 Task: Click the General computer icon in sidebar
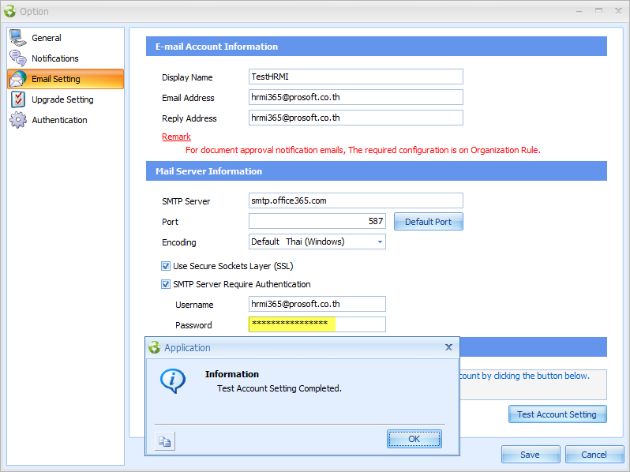click(x=18, y=38)
